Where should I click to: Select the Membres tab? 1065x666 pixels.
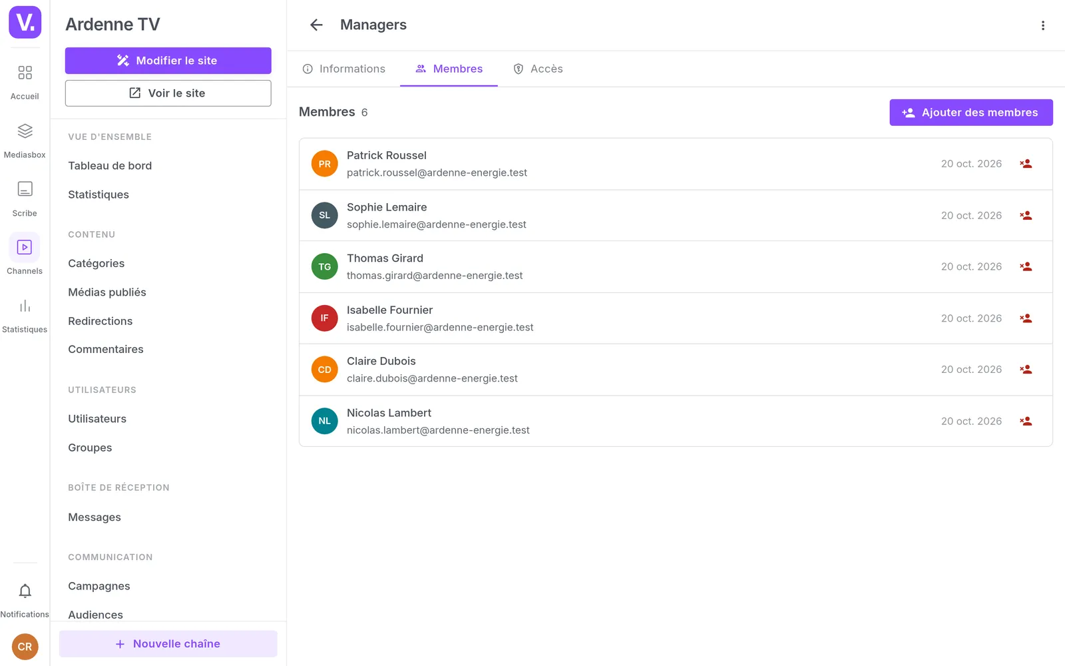click(449, 69)
